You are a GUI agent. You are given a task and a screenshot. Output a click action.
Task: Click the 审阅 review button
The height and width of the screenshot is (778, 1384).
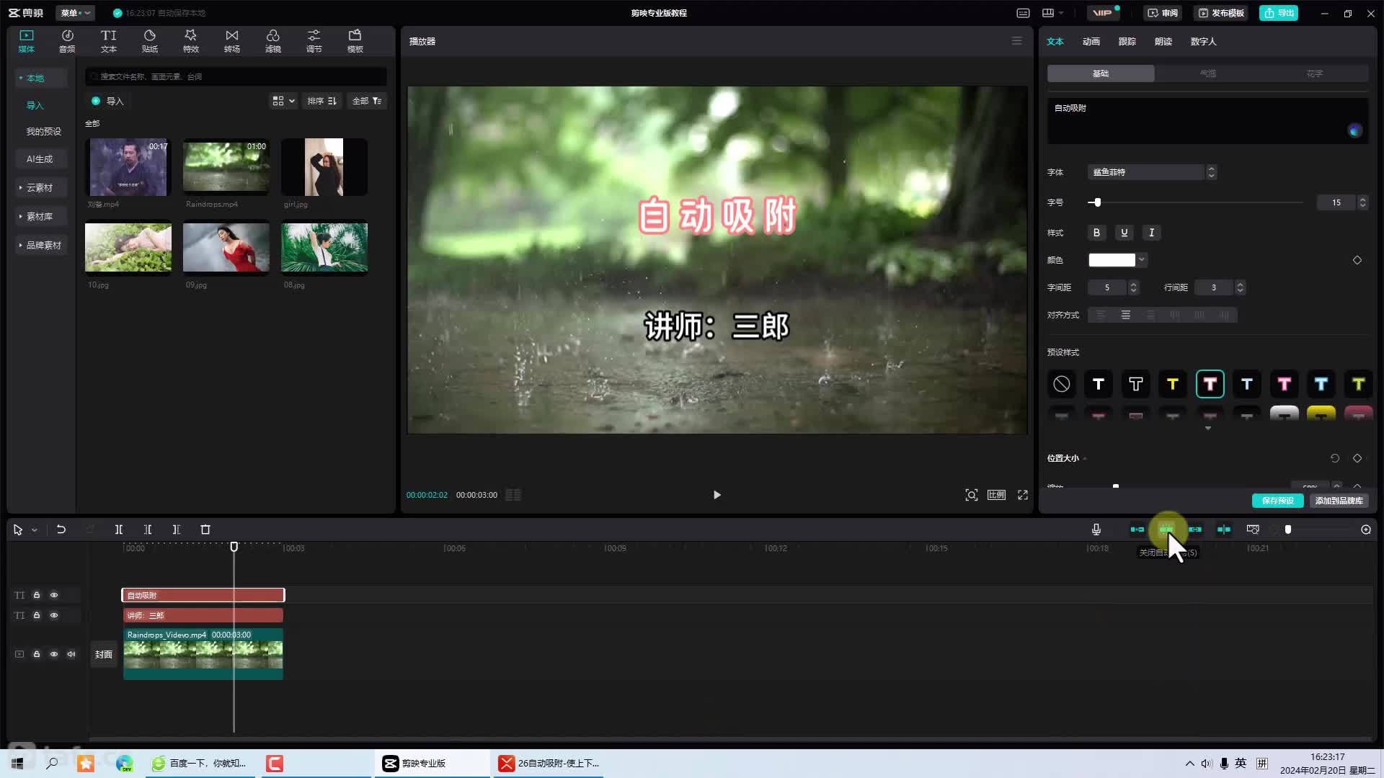coord(1163,13)
